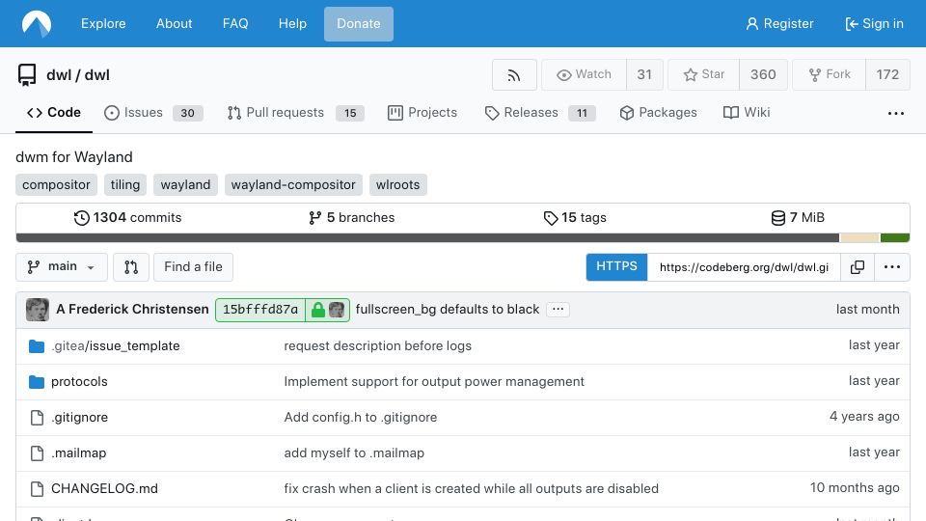View the 31 watchers count
The width and height of the screenshot is (926, 521).
pyautogui.click(x=644, y=74)
